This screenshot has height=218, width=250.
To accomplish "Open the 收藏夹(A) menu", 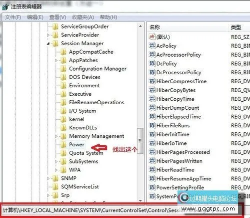I will click(x=83, y=17).
